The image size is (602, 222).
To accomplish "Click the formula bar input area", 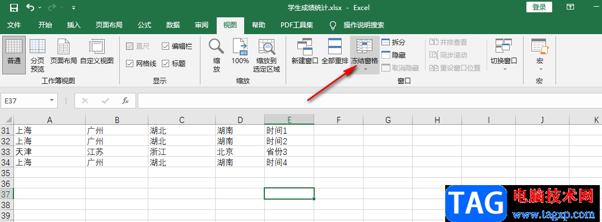I will pos(370,101).
